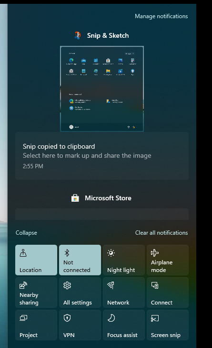Screen dimensions: 212x348
Task: Click the Microsoft Store app icon
Action: click(x=75, y=198)
